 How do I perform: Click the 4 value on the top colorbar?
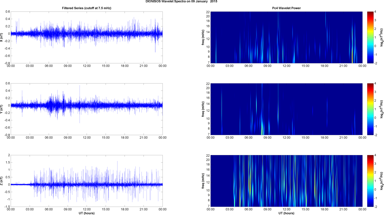pos(375,12)
